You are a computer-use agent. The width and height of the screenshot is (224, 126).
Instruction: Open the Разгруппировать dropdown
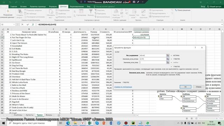[x=158, y=13]
